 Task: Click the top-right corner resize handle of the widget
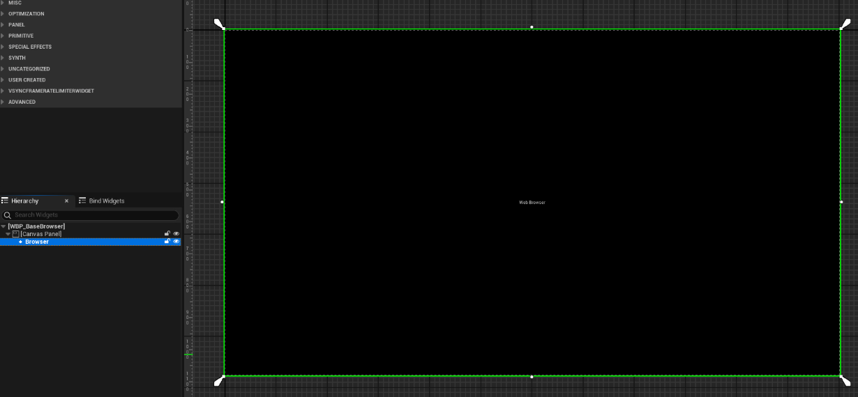845,24
